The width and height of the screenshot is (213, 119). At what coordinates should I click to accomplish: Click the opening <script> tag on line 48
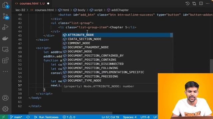pyautogui.click(x=43, y=48)
